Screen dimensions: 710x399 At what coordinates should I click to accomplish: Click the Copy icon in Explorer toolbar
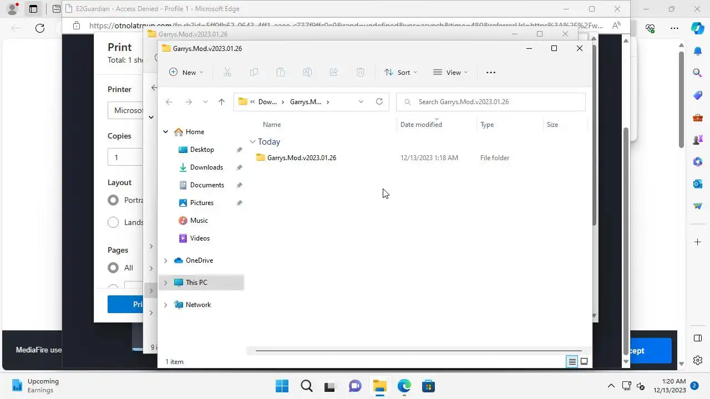point(253,72)
